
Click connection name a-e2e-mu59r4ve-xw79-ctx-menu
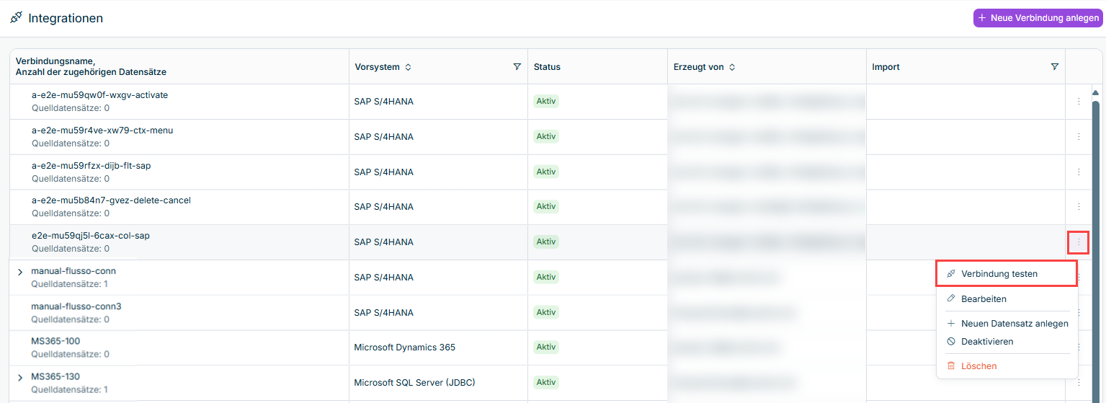[x=102, y=130]
